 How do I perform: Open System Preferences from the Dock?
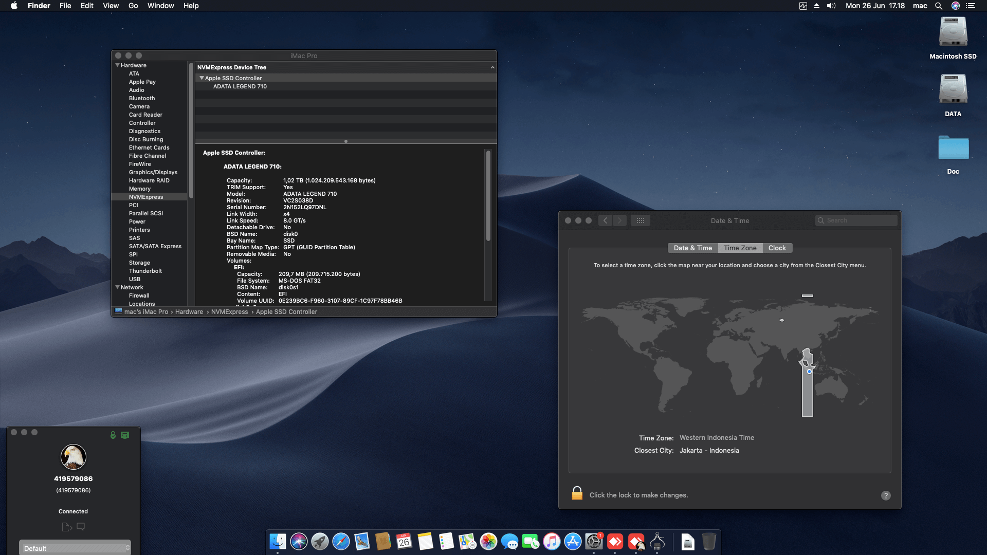[x=594, y=542]
